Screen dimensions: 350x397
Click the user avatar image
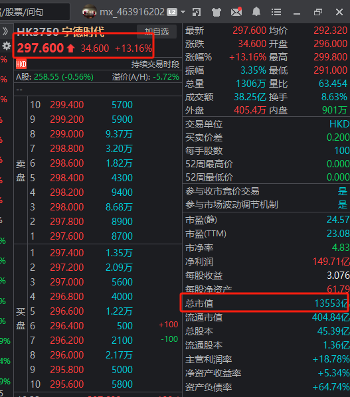90,12
